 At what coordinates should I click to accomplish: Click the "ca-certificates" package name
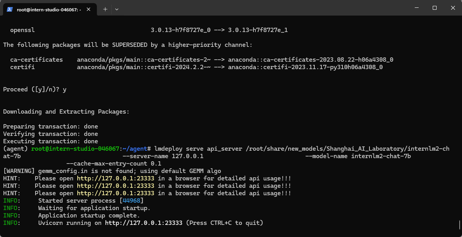[x=37, y=60]
